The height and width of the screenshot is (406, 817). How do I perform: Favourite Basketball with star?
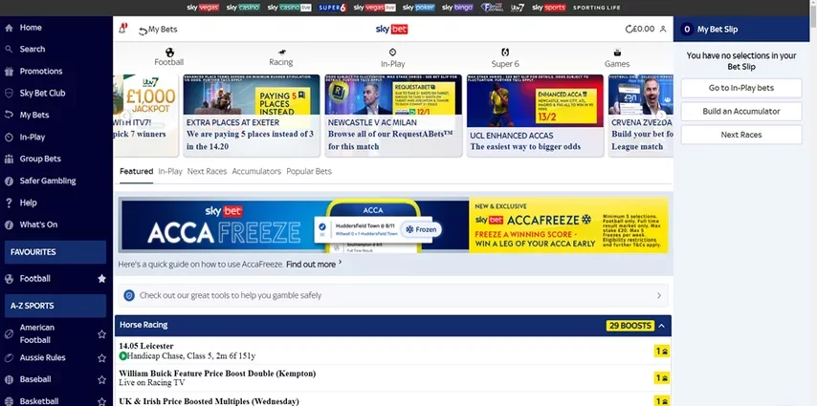101,401
